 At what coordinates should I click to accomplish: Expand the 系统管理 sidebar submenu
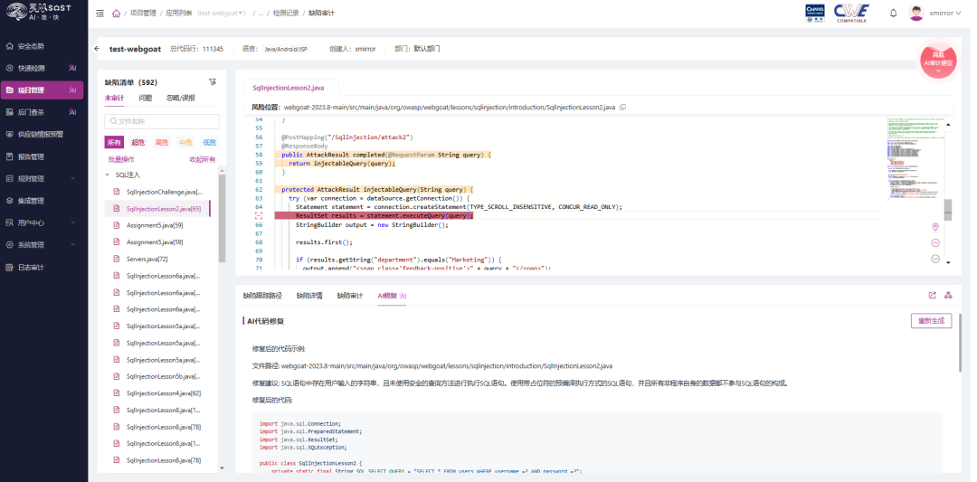click(x=73, y=245)
